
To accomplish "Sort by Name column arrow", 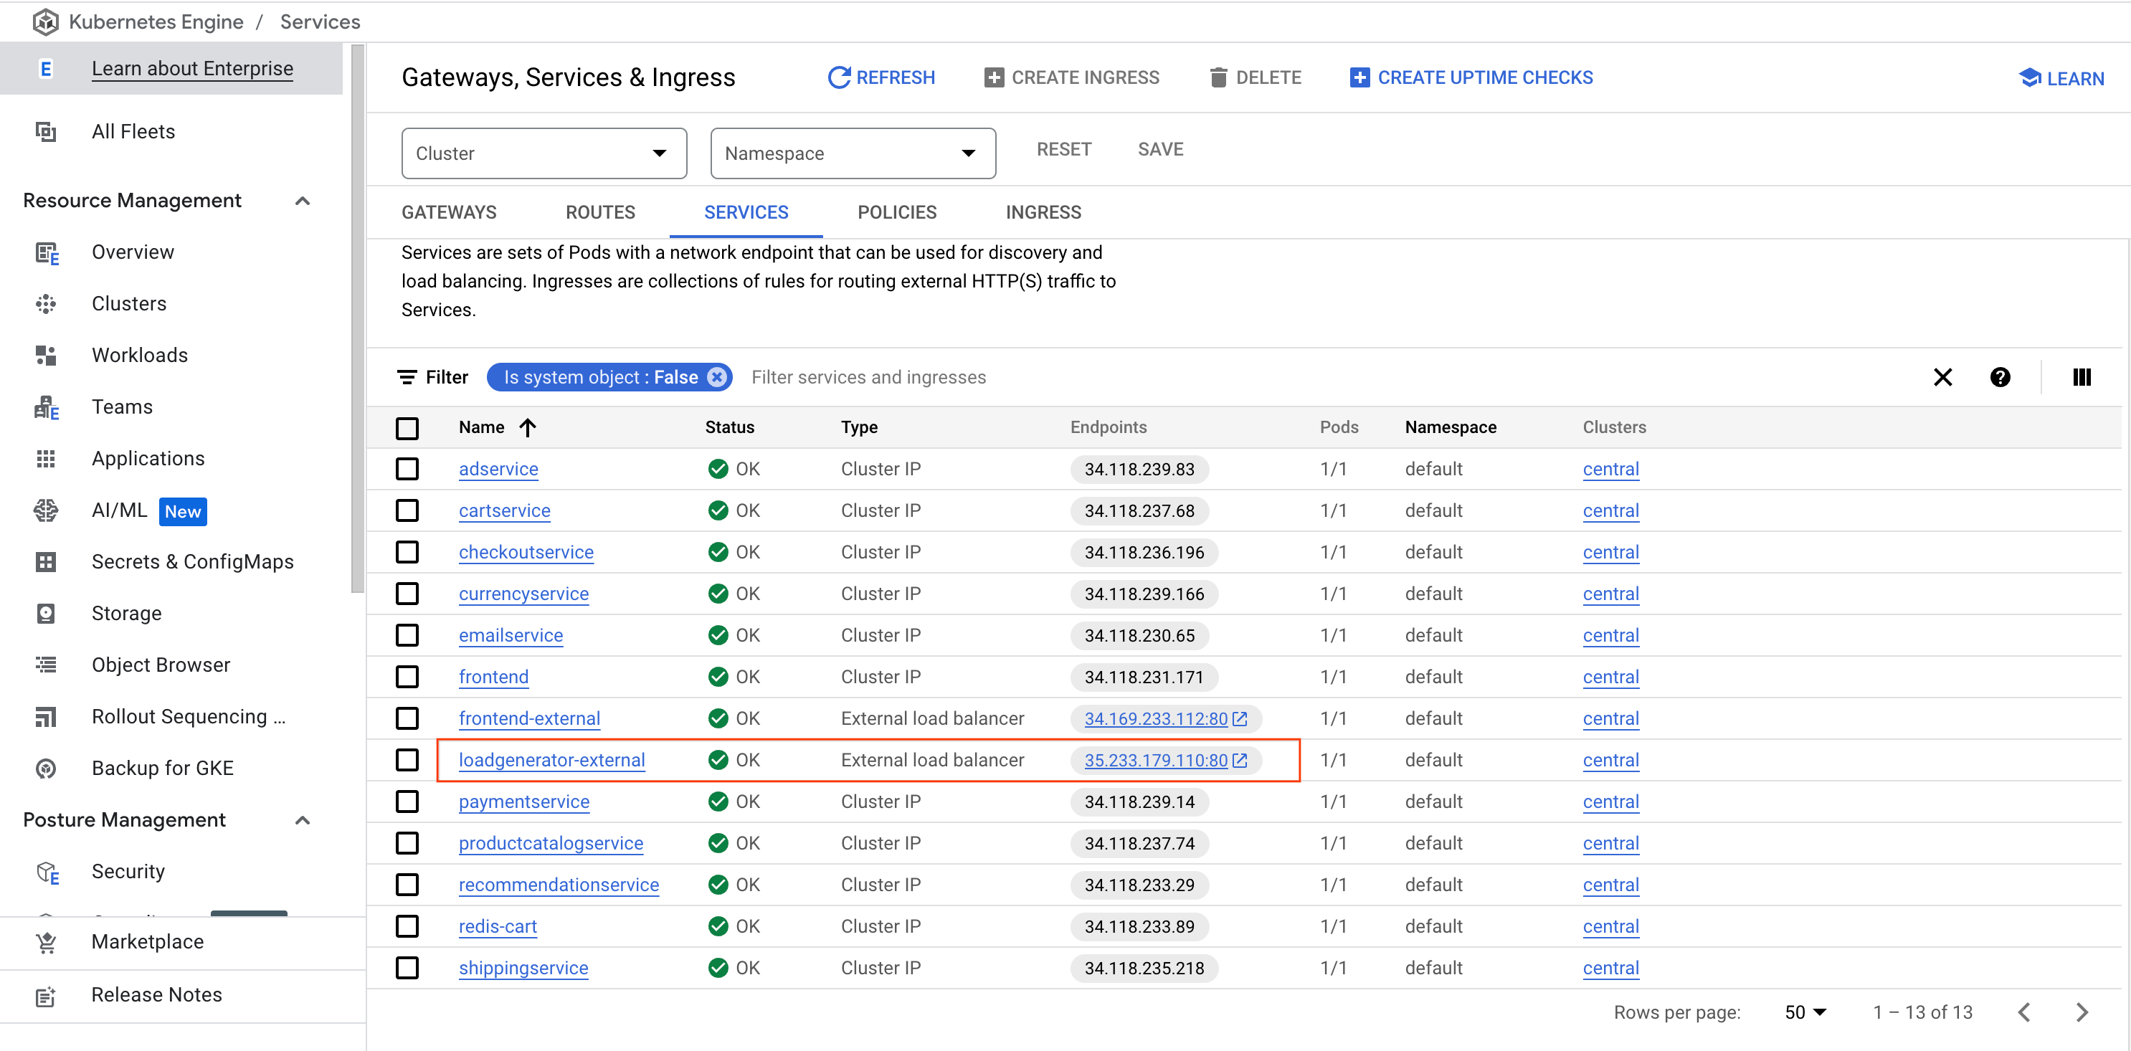I will (528, 427).
